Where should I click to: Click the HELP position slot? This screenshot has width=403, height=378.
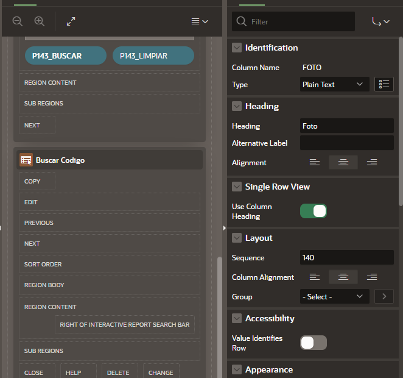[x=79, y=372]
